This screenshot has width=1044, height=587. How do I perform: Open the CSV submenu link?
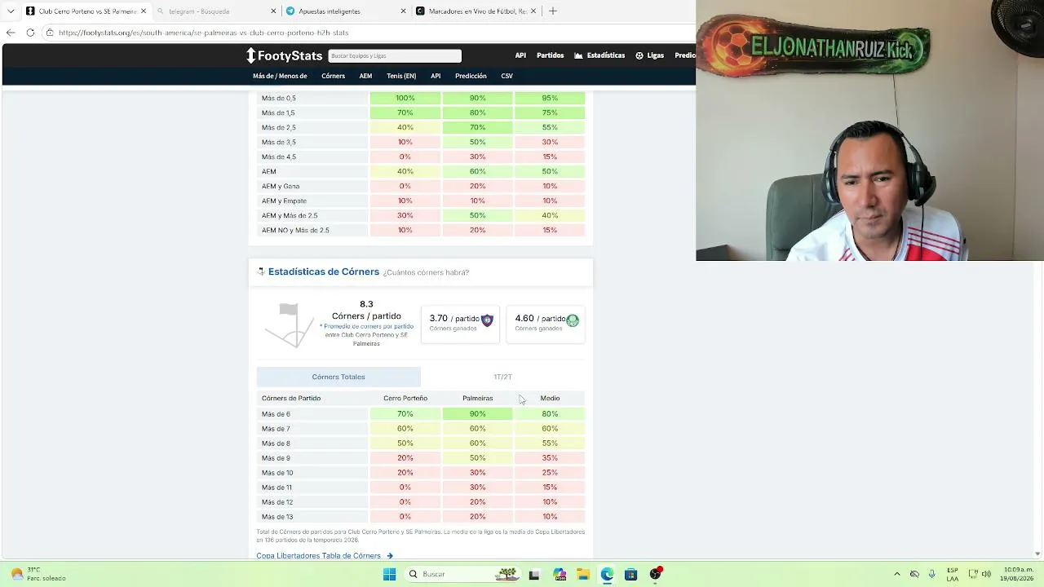coord(507,76)
